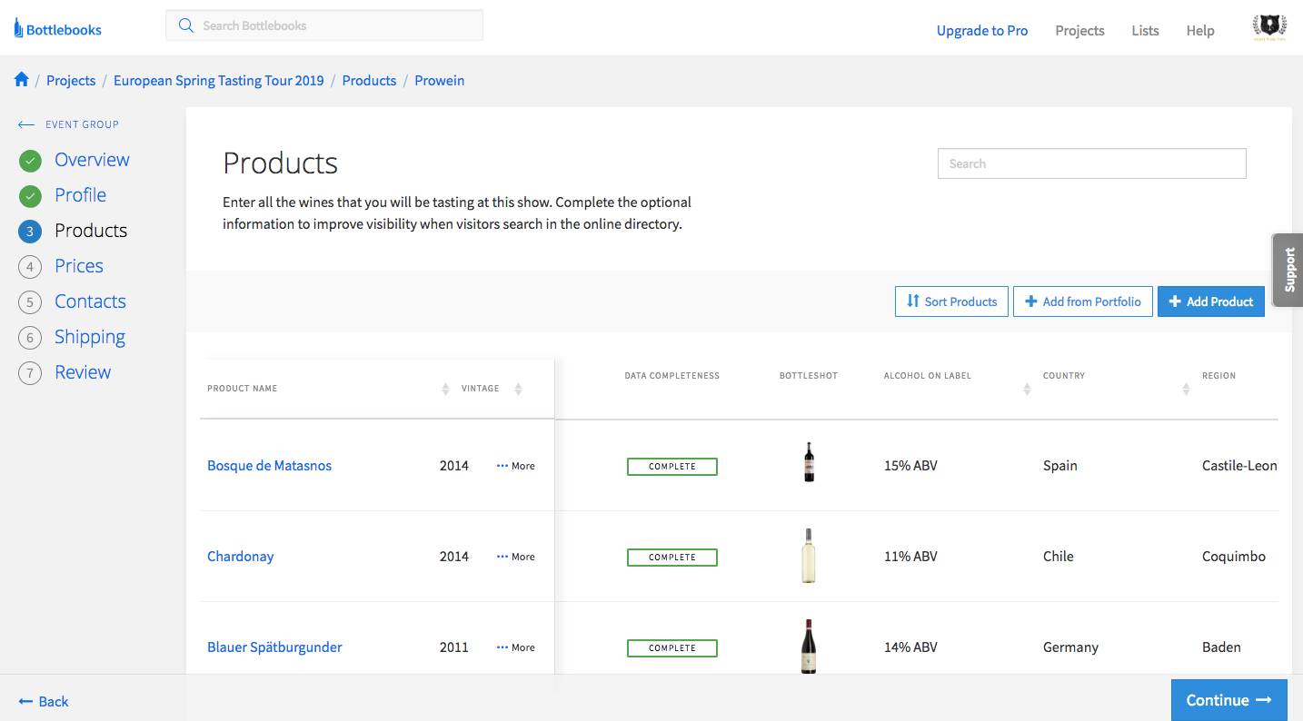This screenshot has width=1303, height=721.
Task: Click the Add Product button
Action: [x=1211, y=301]
